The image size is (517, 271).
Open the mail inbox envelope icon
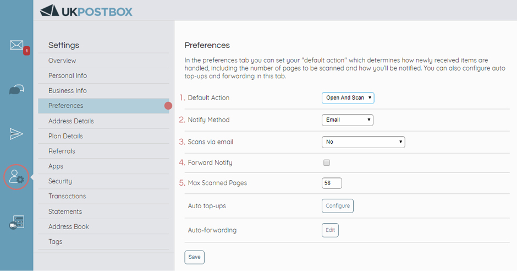coord(16,45)
